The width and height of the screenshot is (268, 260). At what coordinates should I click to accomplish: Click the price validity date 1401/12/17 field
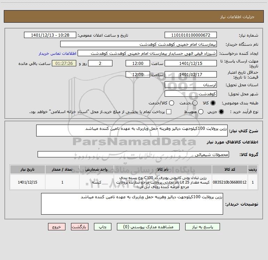(191, 74)
